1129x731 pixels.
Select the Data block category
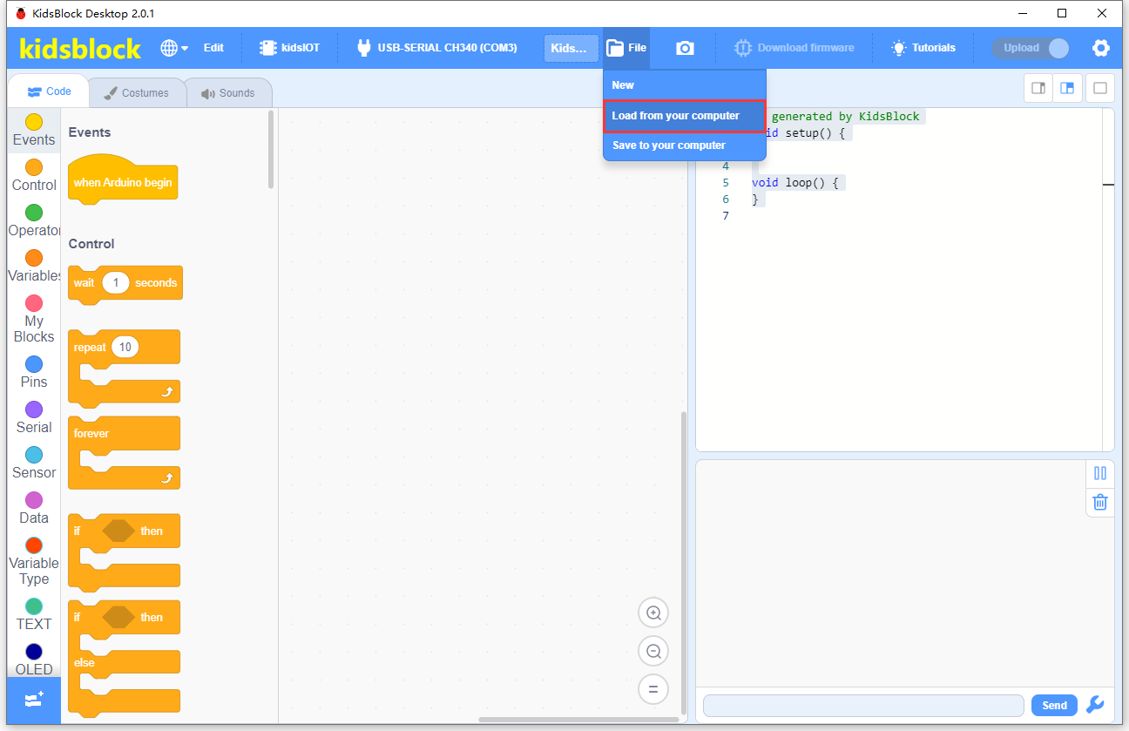[x=34, y=509]
